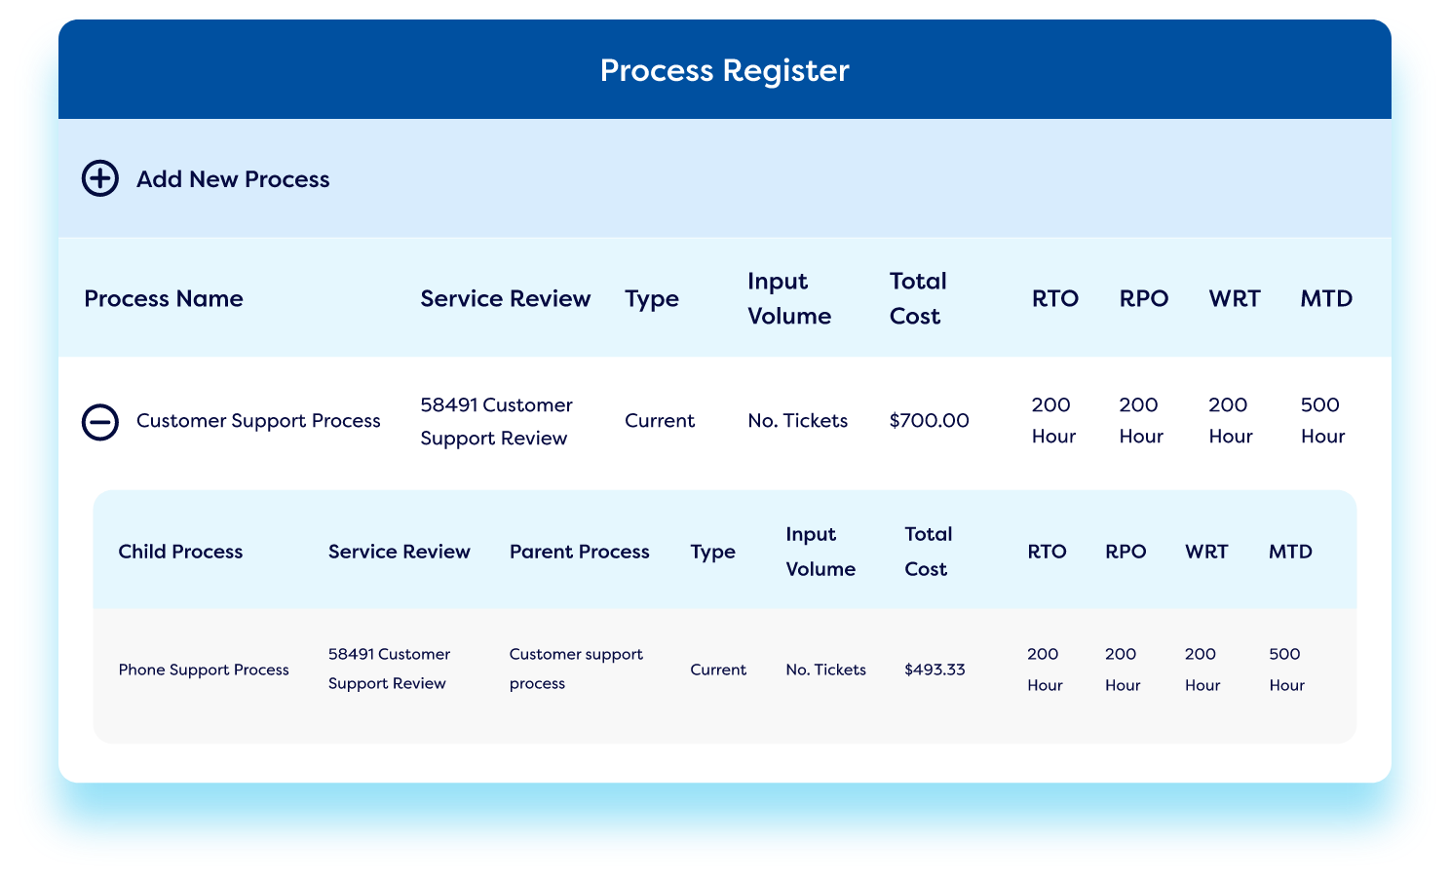
Task: Click main table Input Volume header
Action: 789,298
